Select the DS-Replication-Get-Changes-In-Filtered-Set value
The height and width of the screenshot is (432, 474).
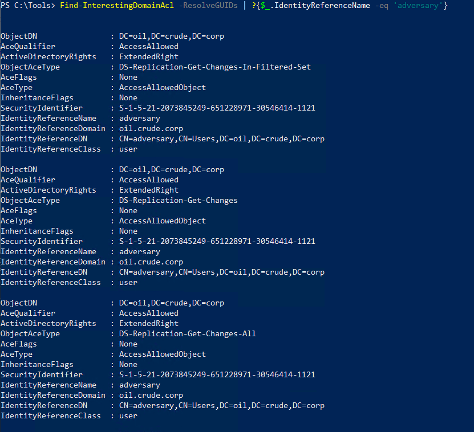tap(215, 67)
